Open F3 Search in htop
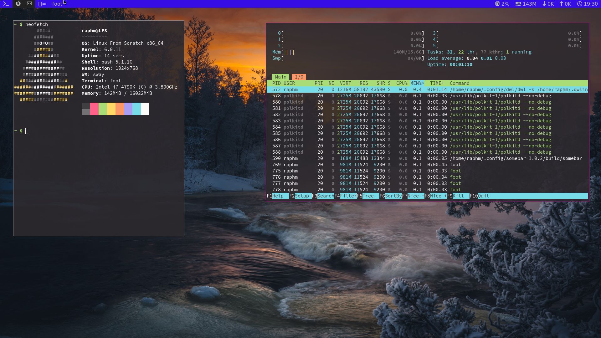This screenshot has height=338, width=601. point(323,196)
